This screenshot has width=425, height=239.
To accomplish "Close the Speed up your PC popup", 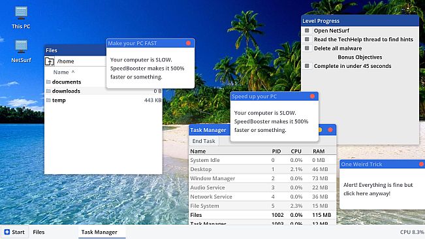I will [x=312, y=96].
